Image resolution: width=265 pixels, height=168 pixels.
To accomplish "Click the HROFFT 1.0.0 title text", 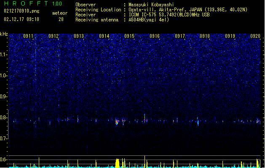I will pyautogui.click(x=33, y=3).
